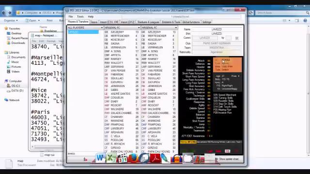Select the highlighted player in ALL PLAYERS list
This screenshot has height=174, width=310.
[83, 32]
